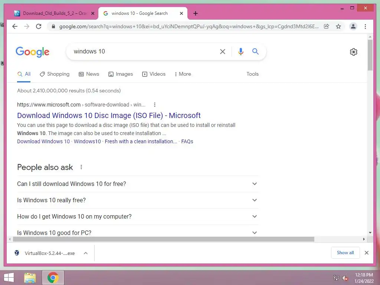Select the All results tab

coord(24,74)
